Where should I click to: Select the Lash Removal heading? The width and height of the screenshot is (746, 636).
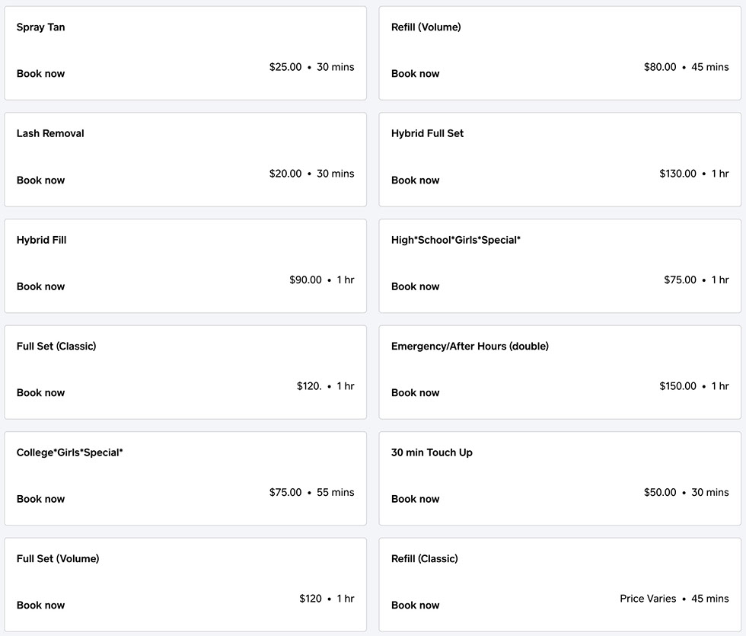(x=50, y=133)
